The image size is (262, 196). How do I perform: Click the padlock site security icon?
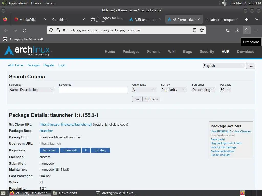coord(58,30)
